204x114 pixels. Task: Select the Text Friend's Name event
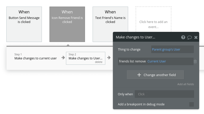coord(110,24)
